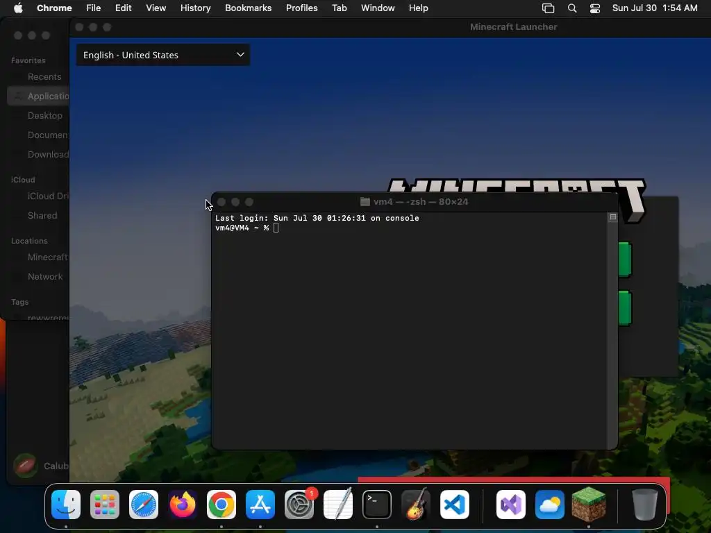The height and width of the screenshot is (533, 711).
Task: Open the Bookmarks menu
Action: pos(249,8)
